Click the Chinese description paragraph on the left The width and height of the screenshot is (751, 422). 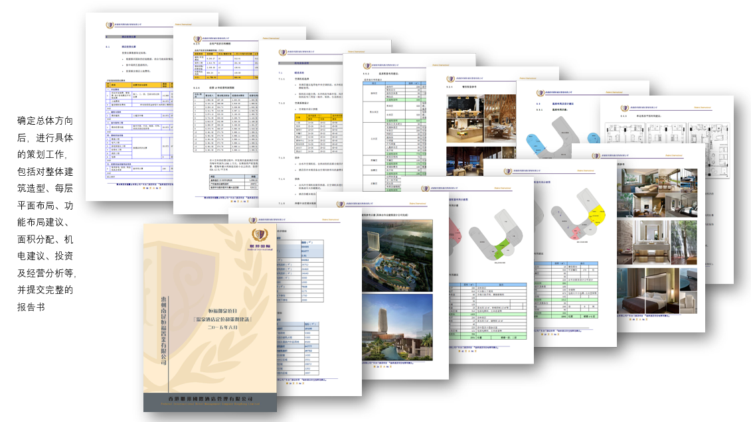[x=46, y=214]
